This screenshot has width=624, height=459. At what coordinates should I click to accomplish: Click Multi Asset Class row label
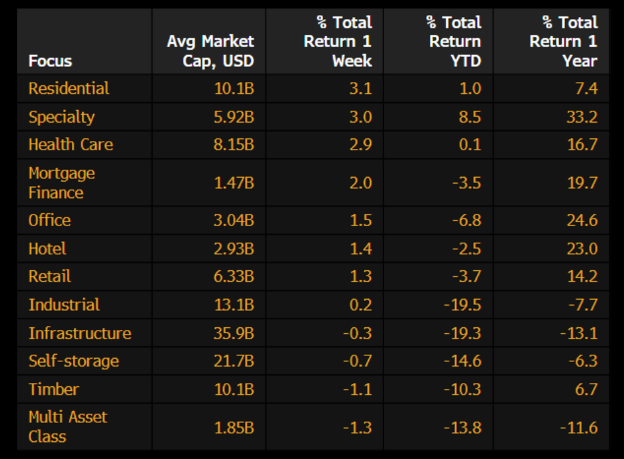[68, 427]
